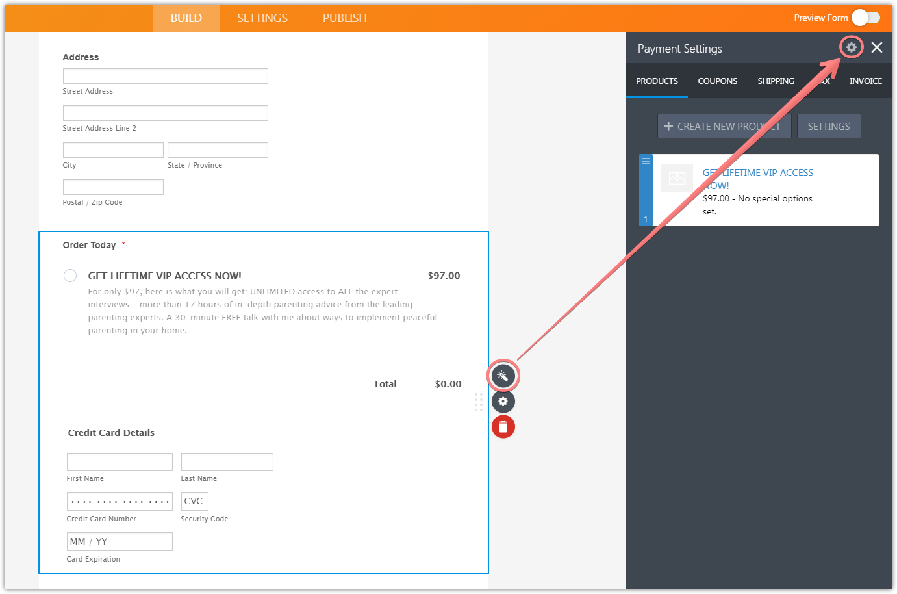Open the INVOICE tab
Image resolution: width=897 pixels, height=594 pixels.
point(865,81)
